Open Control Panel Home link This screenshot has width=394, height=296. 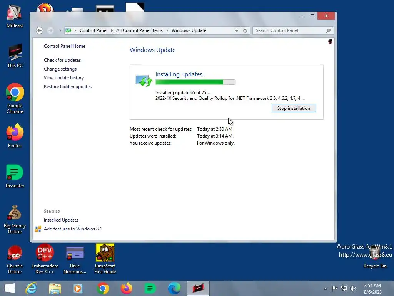click(65, 46)
